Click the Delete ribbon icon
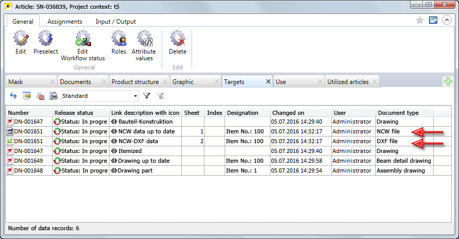 coord(178,42)
